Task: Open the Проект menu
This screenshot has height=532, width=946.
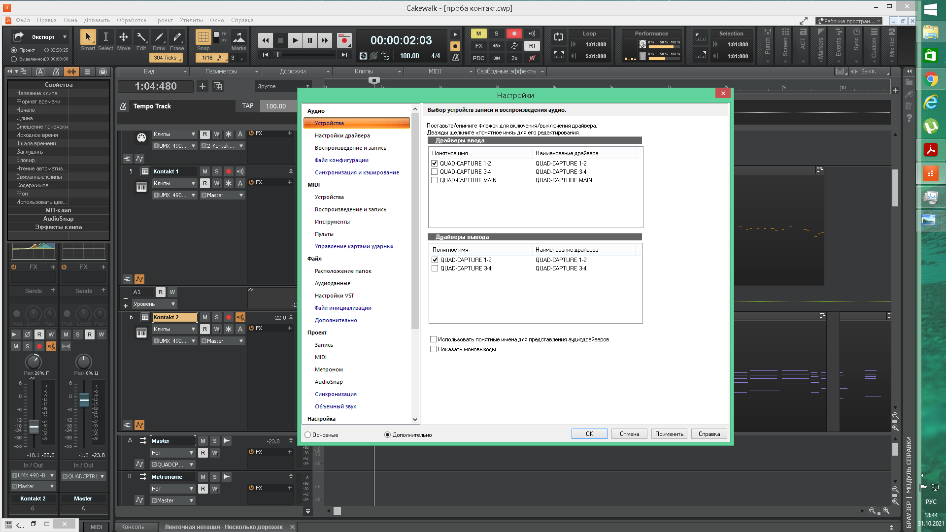Action: tap(163, 20)
